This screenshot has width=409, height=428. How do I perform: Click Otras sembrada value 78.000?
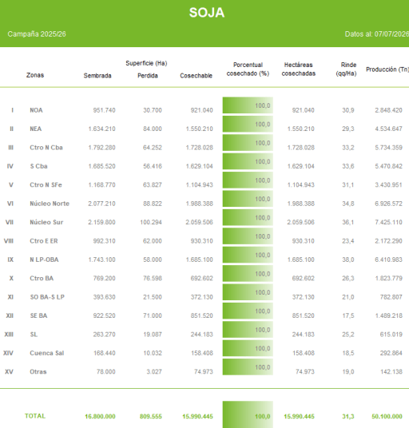(106, 372)
